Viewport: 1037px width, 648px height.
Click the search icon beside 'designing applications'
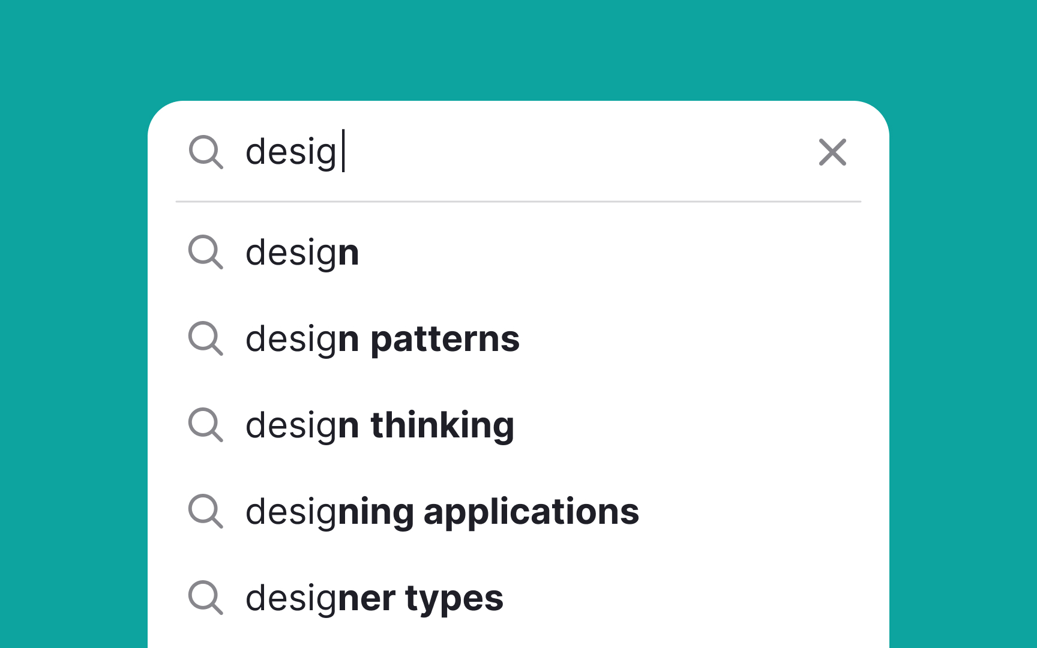coord(206,512)
